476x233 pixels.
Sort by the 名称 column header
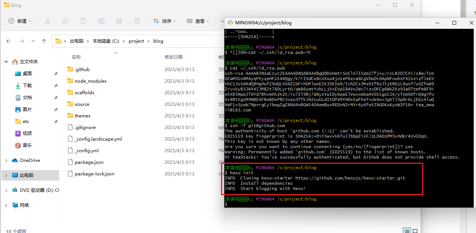(x=76, y=57)
